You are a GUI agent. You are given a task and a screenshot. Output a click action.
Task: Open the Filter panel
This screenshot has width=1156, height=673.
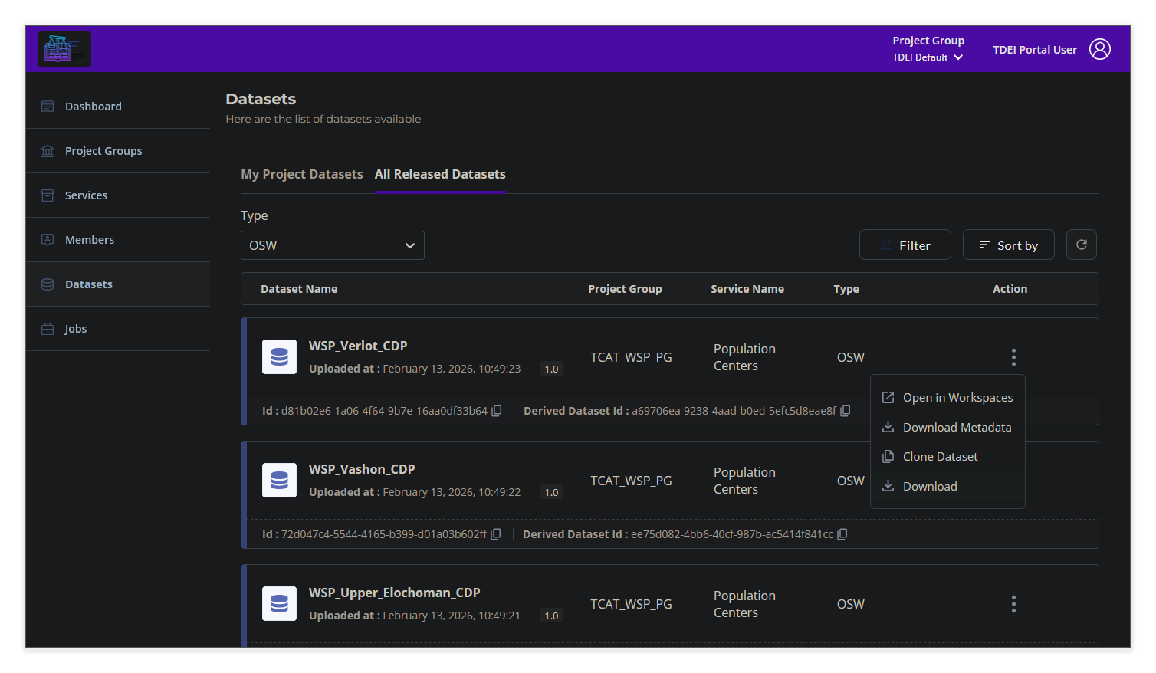[905, 244]
